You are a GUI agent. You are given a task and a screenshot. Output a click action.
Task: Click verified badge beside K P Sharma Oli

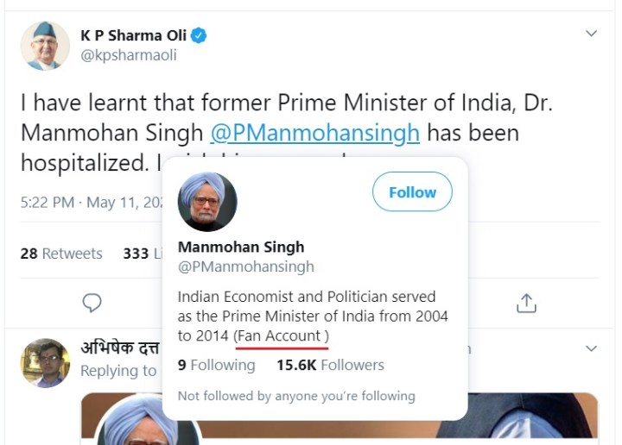pyautogui.click(x=199, y=36)
